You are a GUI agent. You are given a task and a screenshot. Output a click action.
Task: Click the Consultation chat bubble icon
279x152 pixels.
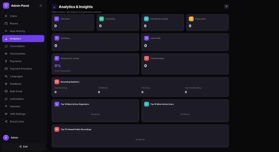(x=6, y=46)
